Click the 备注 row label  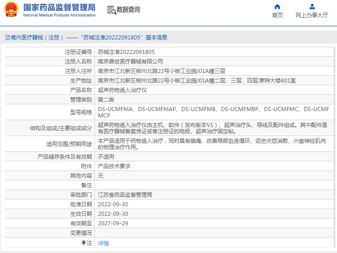pyautogui.click(x=86, y=185)
